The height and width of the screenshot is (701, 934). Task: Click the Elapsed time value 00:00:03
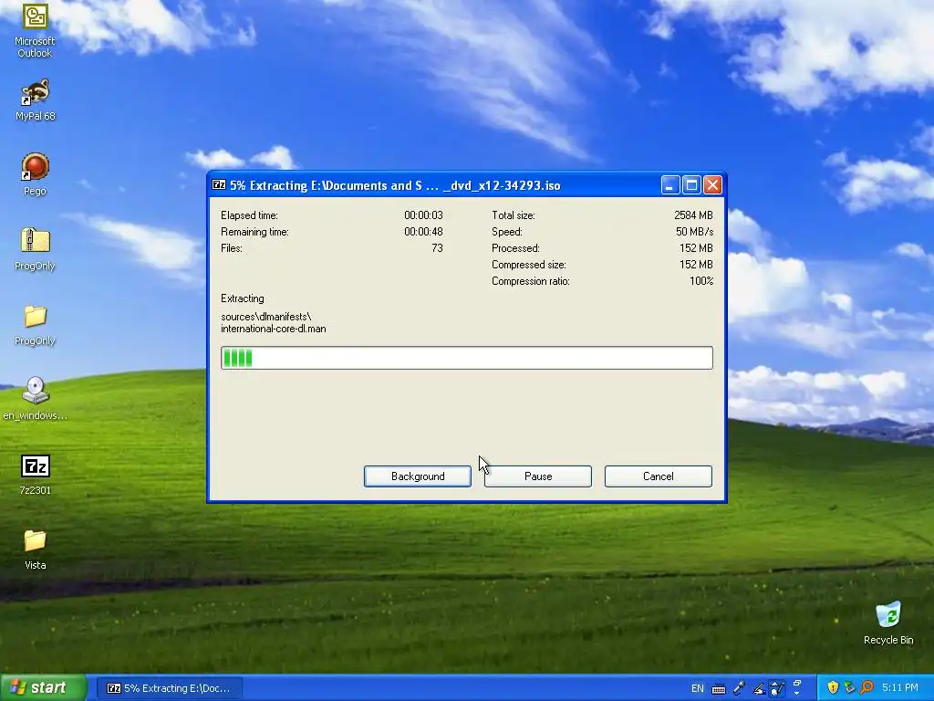coord(423,215)
